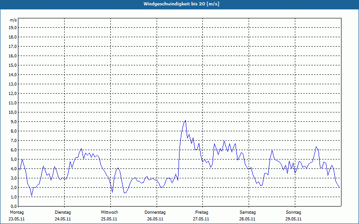This screenshot has width=359, height=224.
Task: Click the chart title 'Windgeschwindigkeit bis 20 [m/s]'
Action: pos(181,4)
